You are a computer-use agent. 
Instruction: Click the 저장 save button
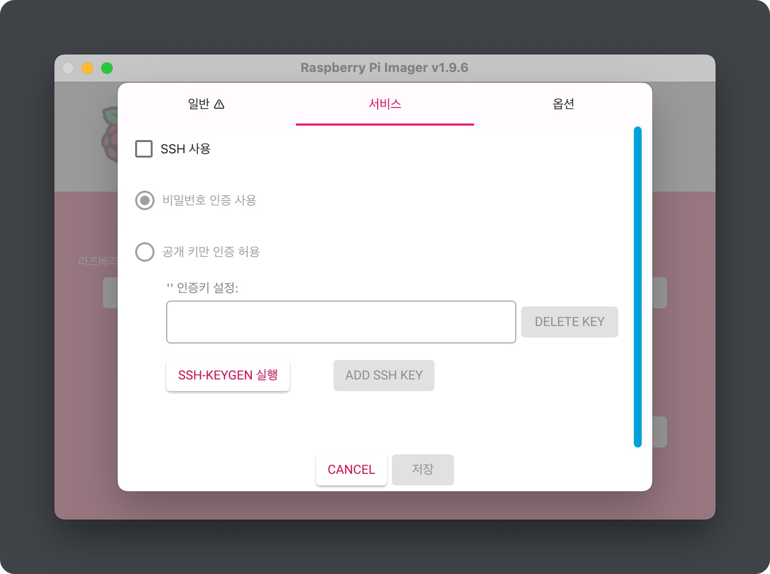tap(423, 469)
